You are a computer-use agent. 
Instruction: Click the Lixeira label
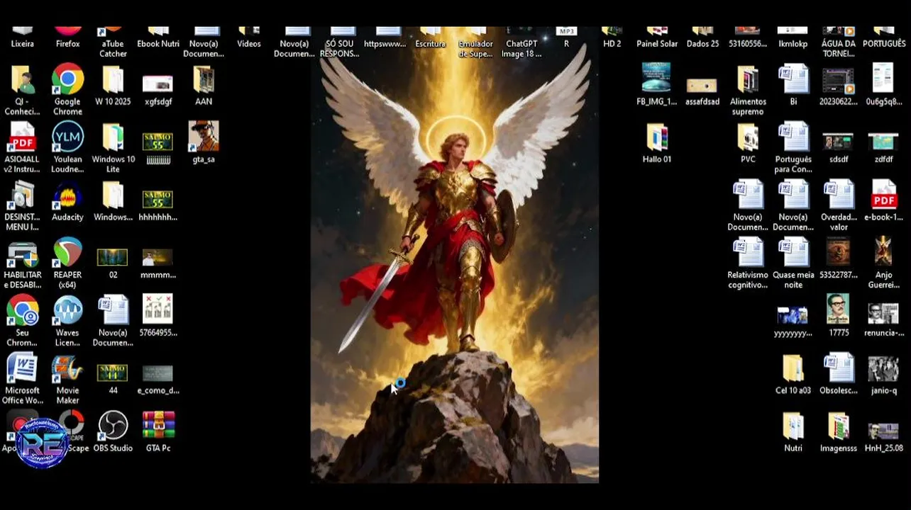[22, 44]
